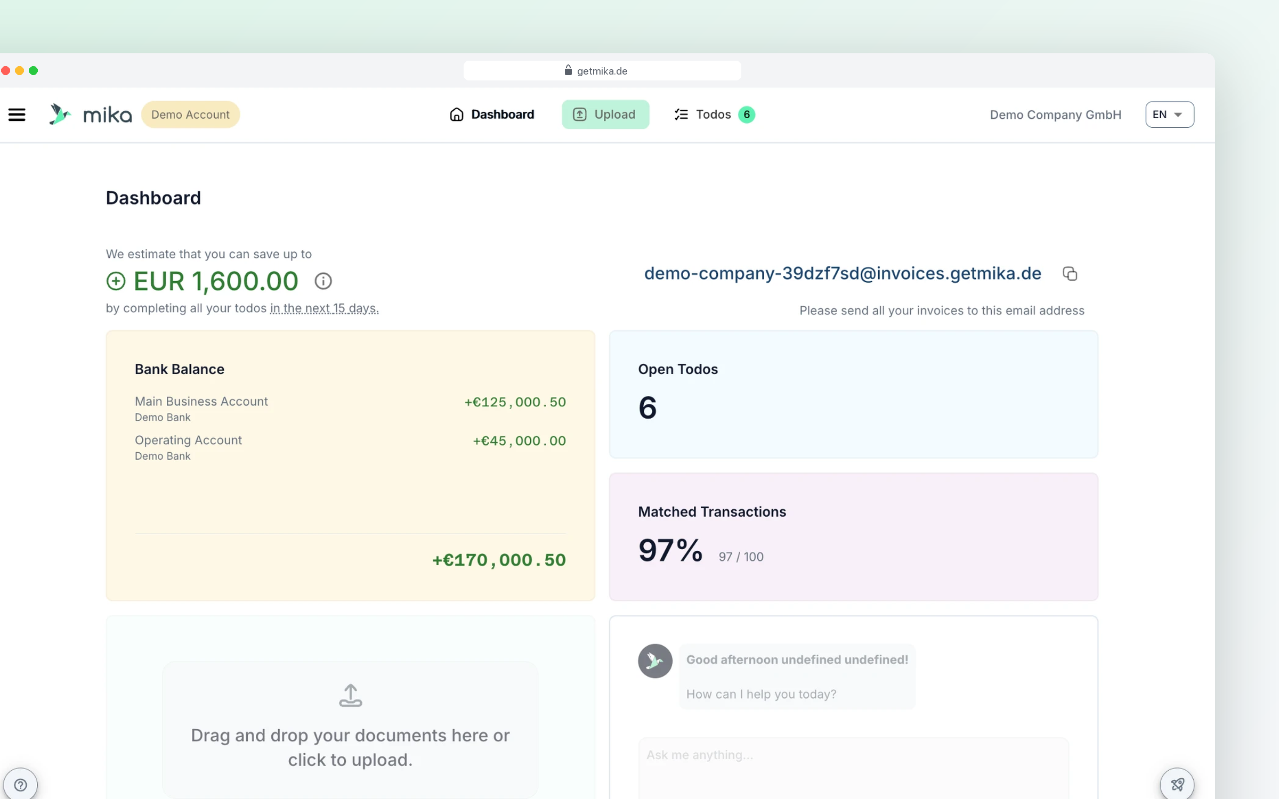This screenshot has width=1279, height=799.
Task: Click the EUR 1,600.00 savings amount
Action: [x=216, y=281]
